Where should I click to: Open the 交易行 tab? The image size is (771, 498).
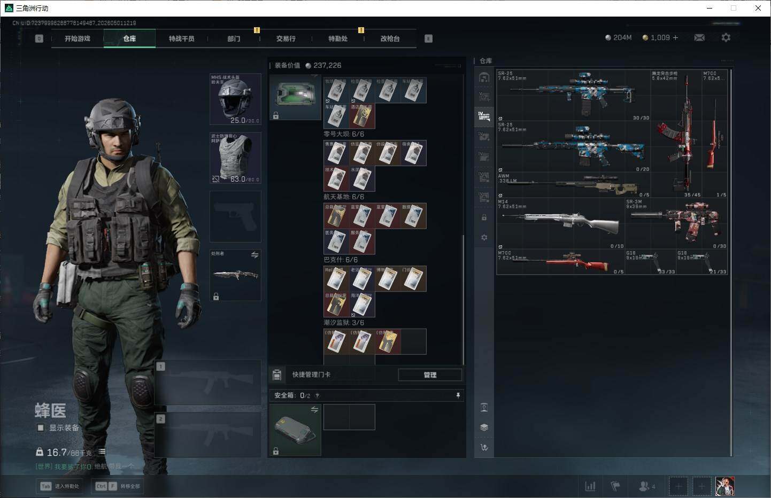(x=286, y=38)
